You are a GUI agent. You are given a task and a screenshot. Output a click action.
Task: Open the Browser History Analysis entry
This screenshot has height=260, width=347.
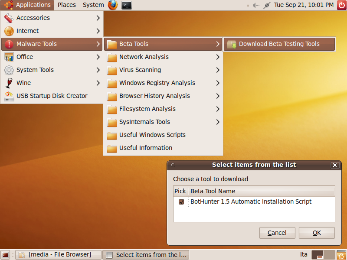click(x=163, y=96)
